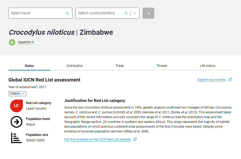The width and height of the screenshot is (241, 159).
Task: Click external-link icon beside full text link
Action: 135,139
